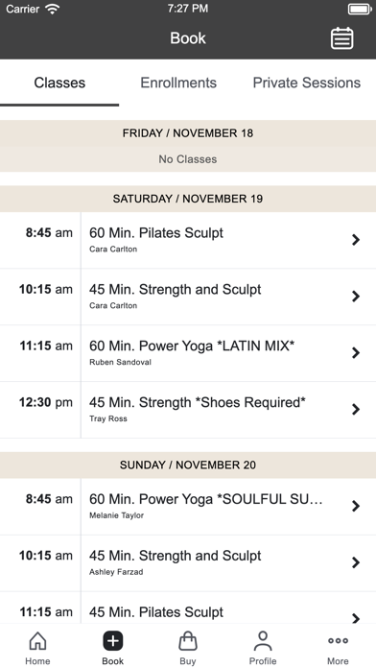Switch to the Enrollments tab

click(178, 83)
